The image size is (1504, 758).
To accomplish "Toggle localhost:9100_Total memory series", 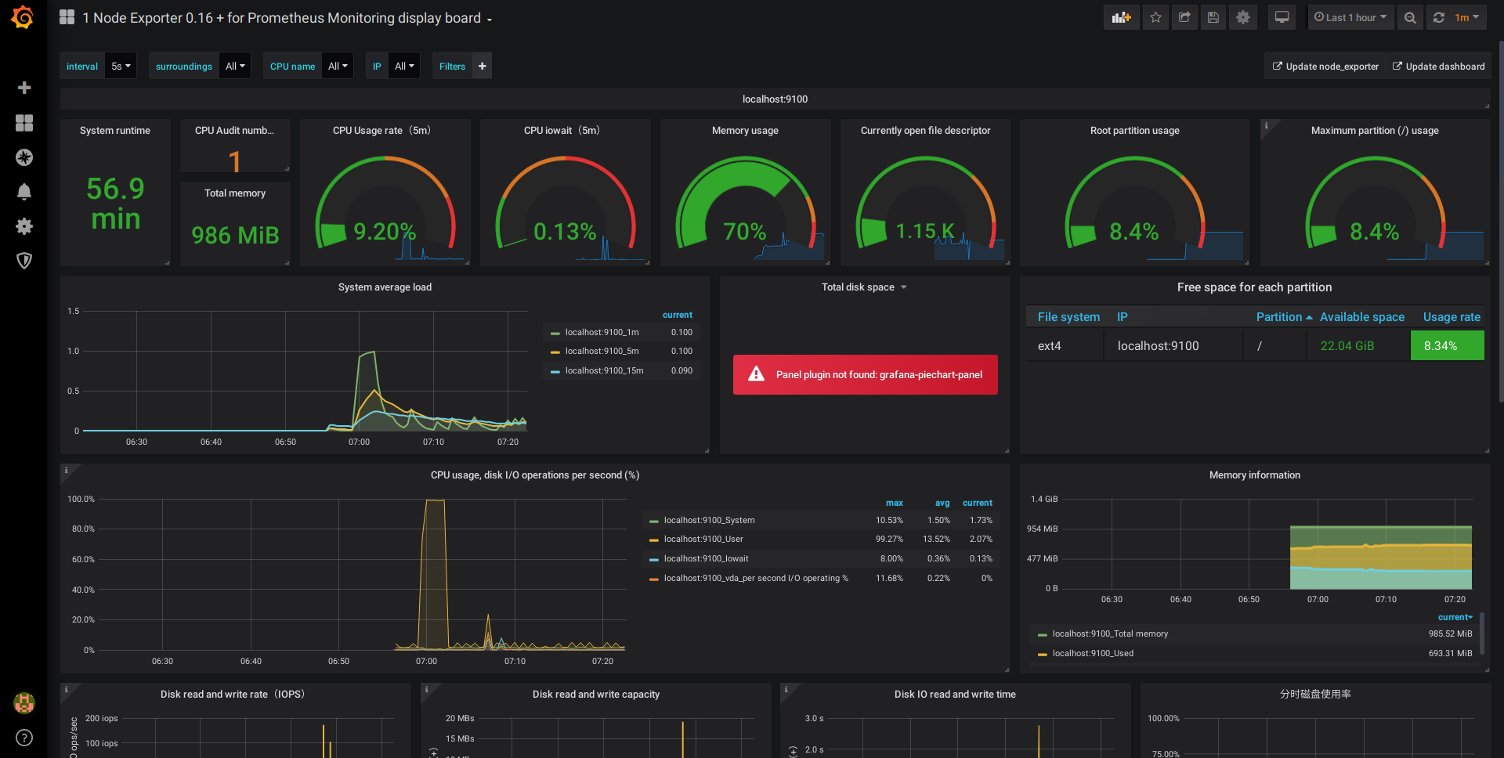I will click(1110, 633).
